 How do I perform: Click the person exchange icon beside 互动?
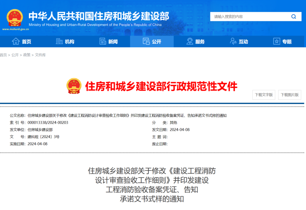point(233,41)
